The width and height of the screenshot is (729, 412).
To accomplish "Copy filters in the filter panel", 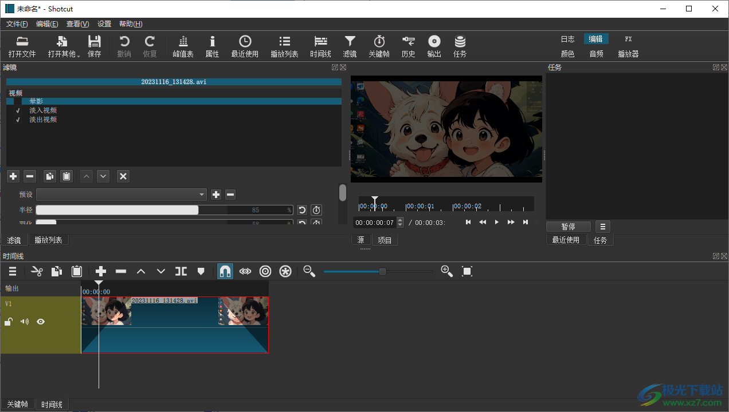I will pyautogui.click(x=50, y=176).
